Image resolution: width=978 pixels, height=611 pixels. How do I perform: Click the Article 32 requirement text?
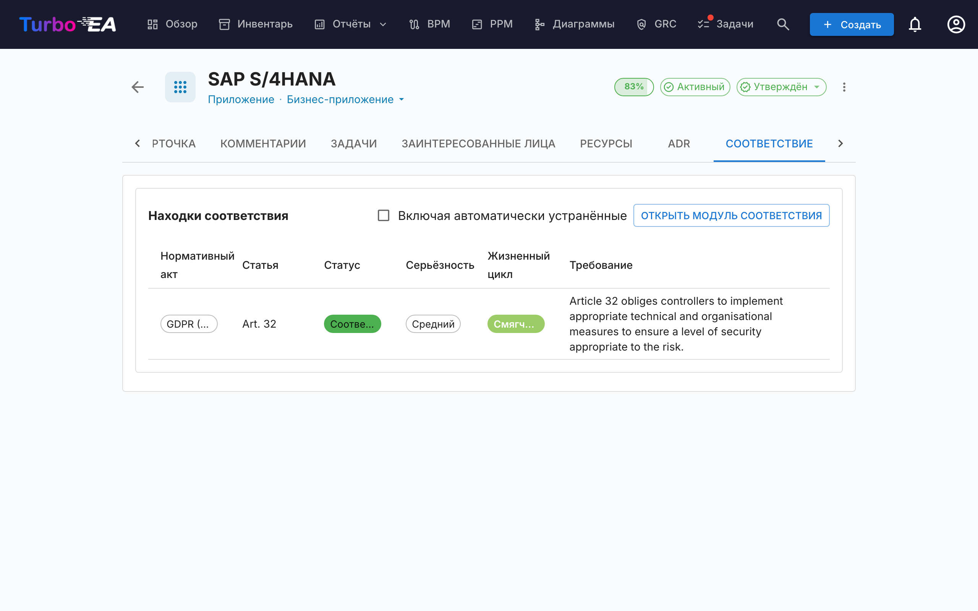point(676,324)
